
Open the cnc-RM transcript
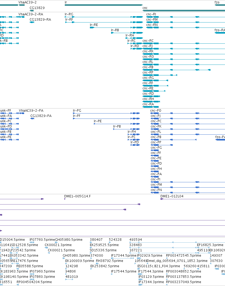pos(152,20)
